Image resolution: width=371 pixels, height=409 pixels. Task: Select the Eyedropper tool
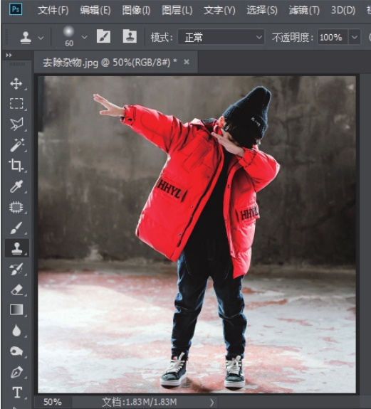click(x=16, y=186)
